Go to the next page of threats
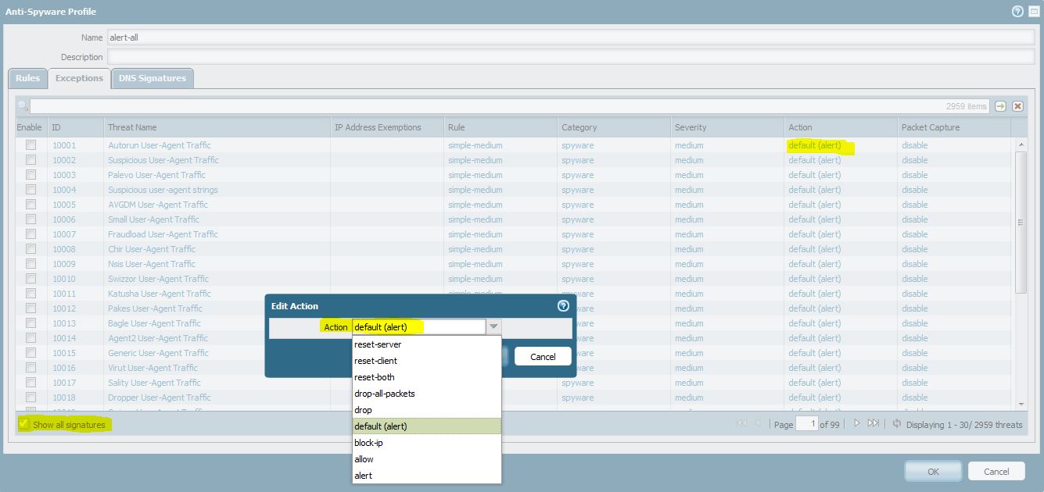The image size is (1044, 492). [857, 423]
